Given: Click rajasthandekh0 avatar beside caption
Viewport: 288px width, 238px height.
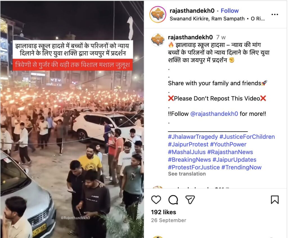Looking at the screenshot, I should tap(157, 40).
